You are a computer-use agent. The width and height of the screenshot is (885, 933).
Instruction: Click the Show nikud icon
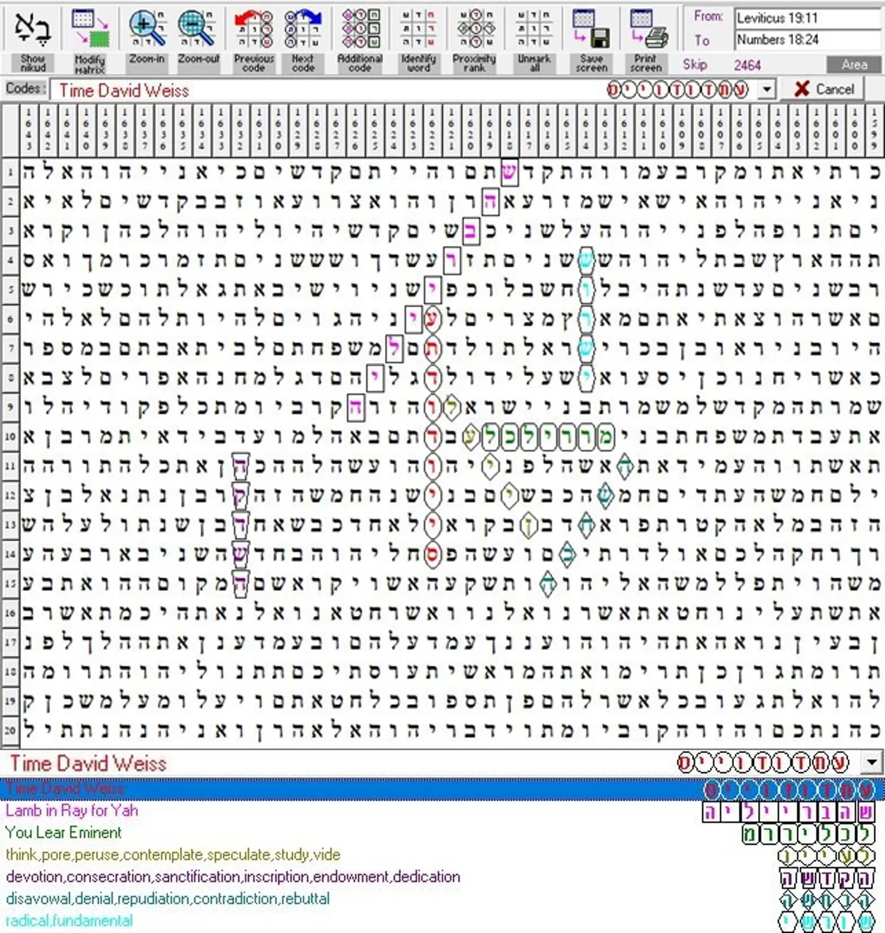coord(33,28)
